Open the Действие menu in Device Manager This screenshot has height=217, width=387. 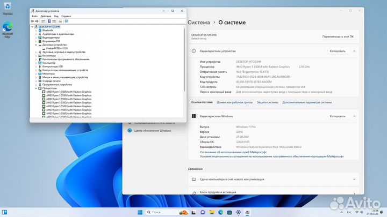coord(46,16)
